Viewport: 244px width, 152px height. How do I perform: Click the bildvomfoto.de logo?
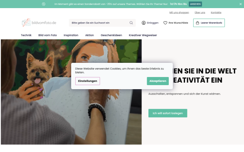39,23
